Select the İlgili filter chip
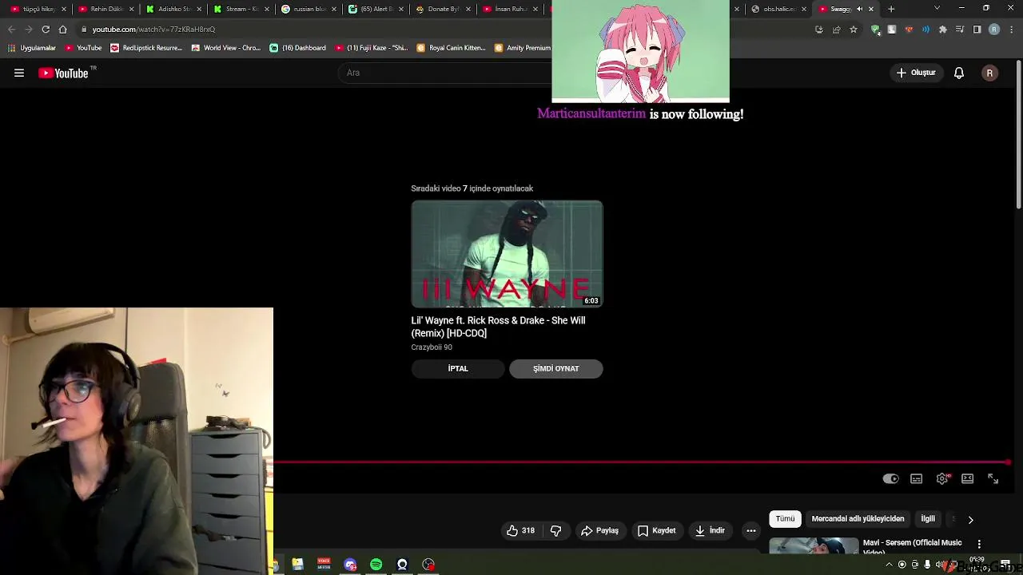This screenshot has height=575, width=1023. point(928,519)
